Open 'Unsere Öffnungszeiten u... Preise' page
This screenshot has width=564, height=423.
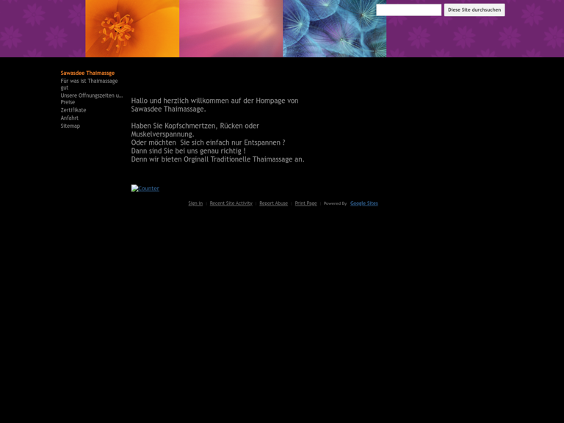[92, 99]
